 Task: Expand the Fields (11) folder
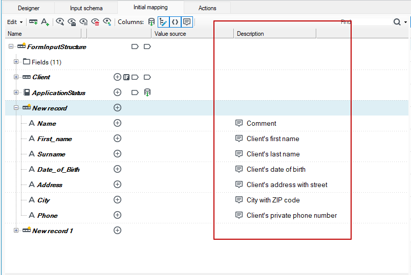click(16, 62)
